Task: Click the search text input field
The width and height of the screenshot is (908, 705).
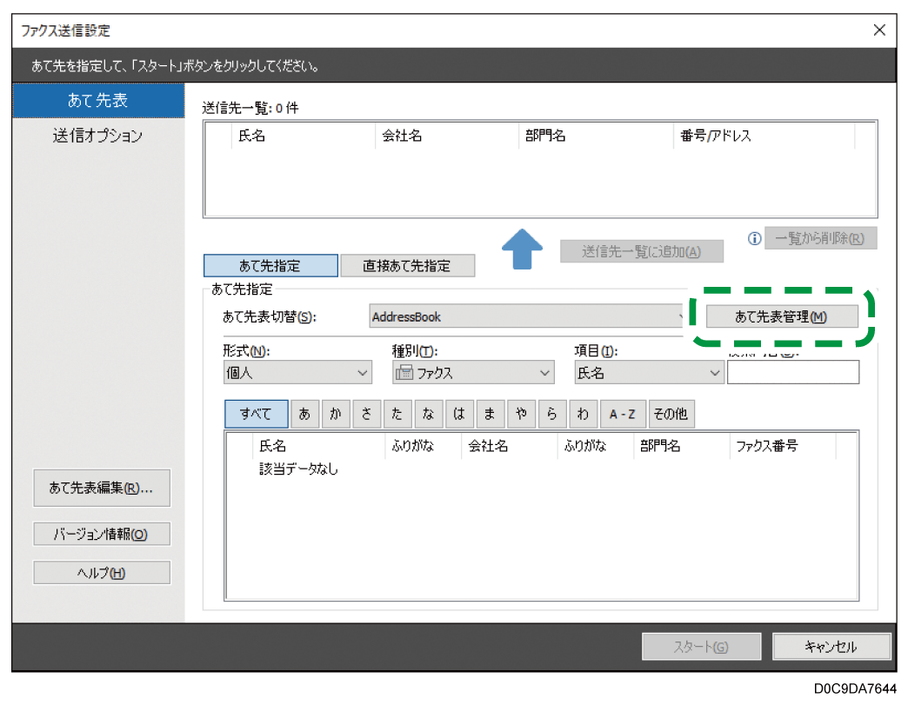Action: tap(792, 373)
